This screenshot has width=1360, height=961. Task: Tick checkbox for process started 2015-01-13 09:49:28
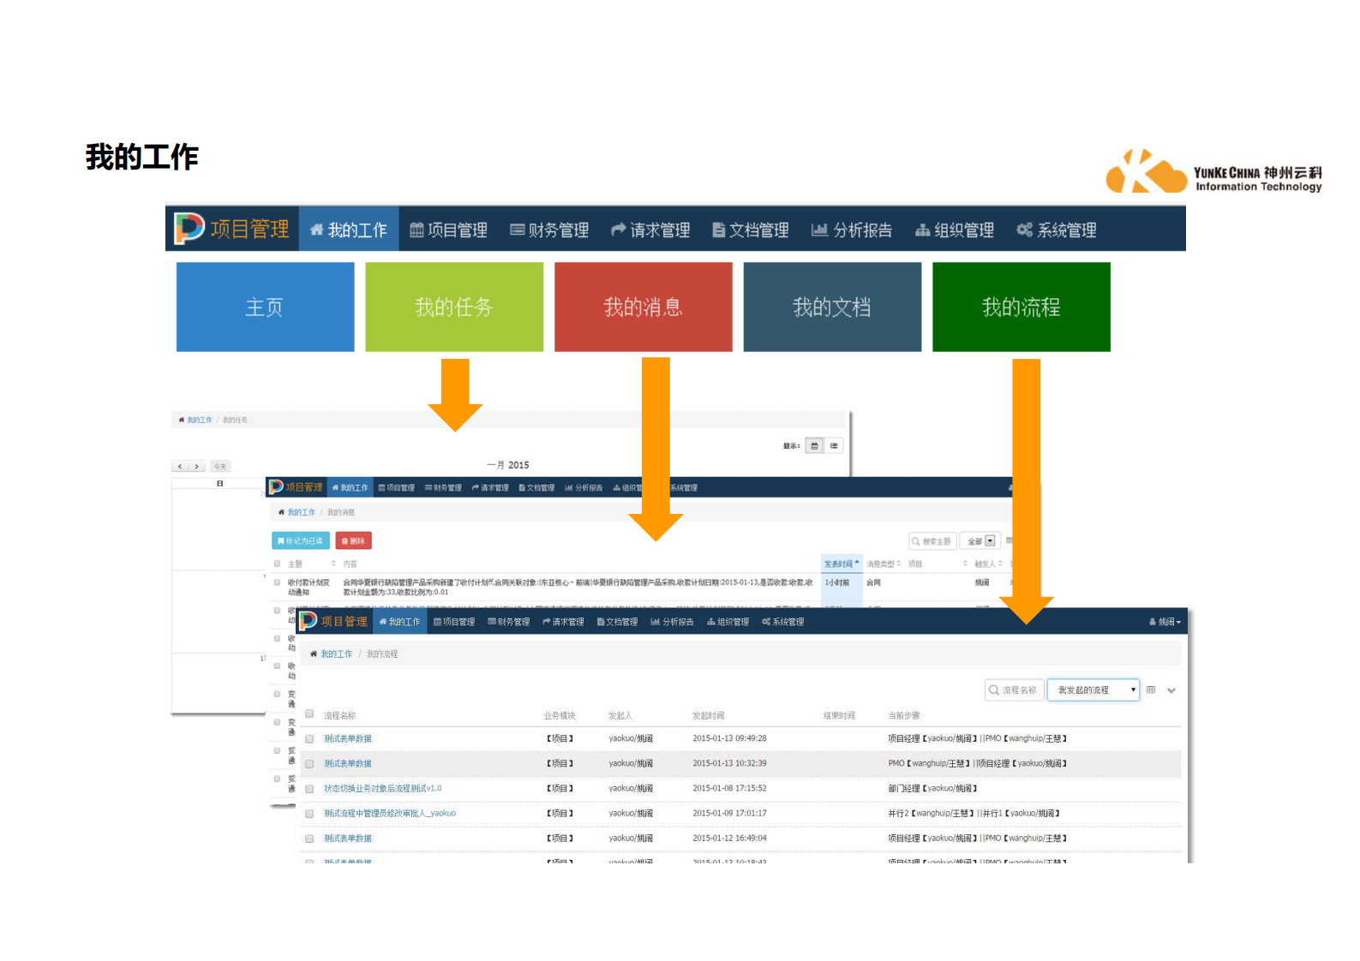[x=309, y=738]
